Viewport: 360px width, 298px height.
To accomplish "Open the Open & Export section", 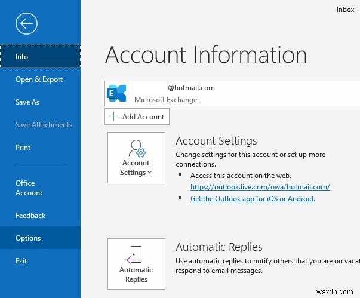I will click(40, 79).
